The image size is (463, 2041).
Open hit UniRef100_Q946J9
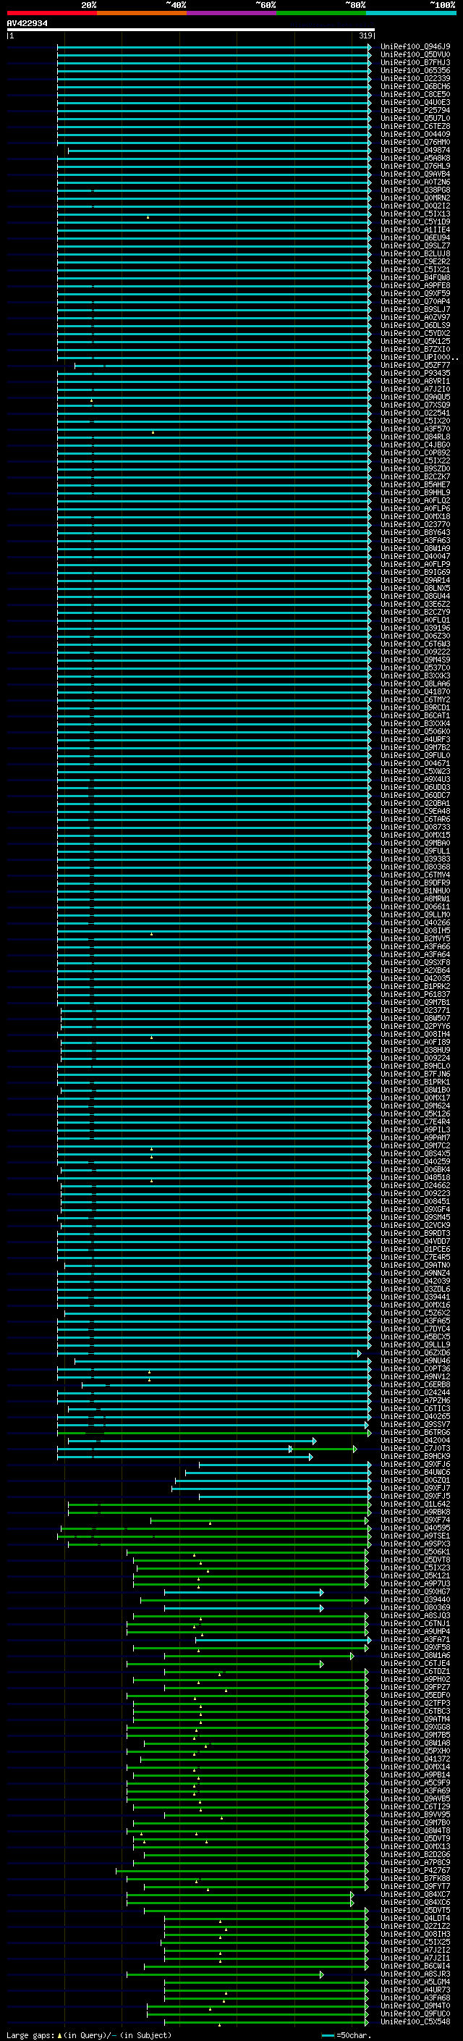point(415,47)
